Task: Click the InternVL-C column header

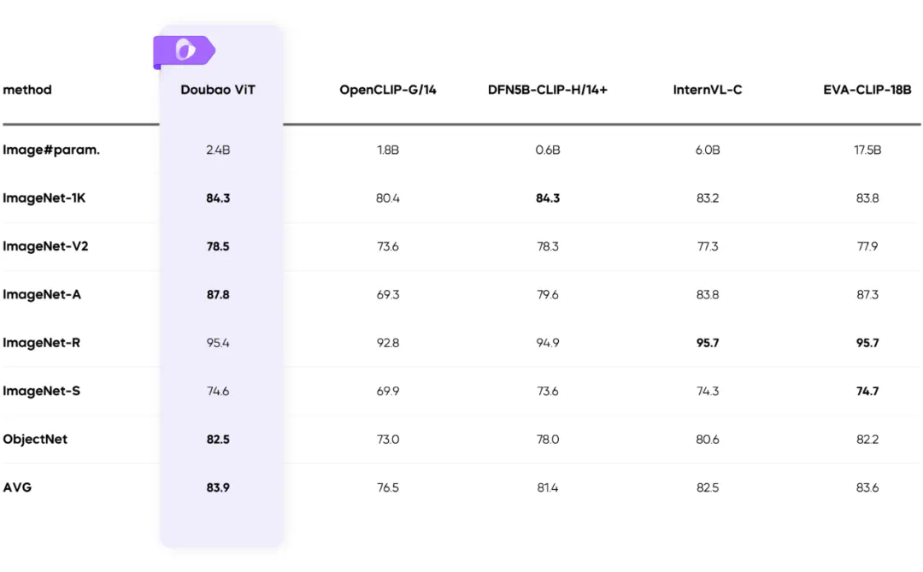Action: (708, 90)
